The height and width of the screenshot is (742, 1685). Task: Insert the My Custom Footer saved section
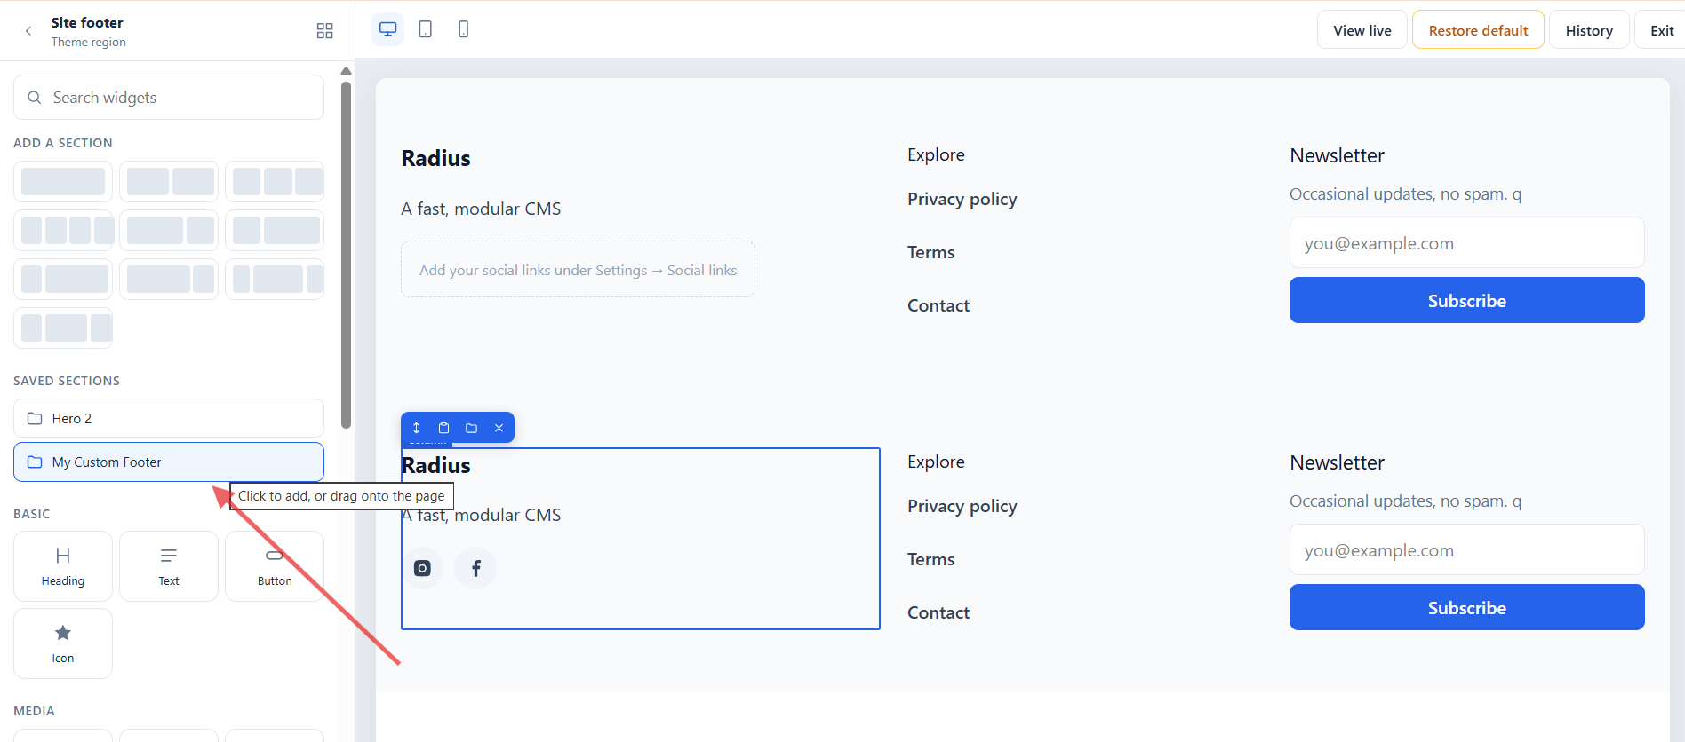click(x=169, y=462)
